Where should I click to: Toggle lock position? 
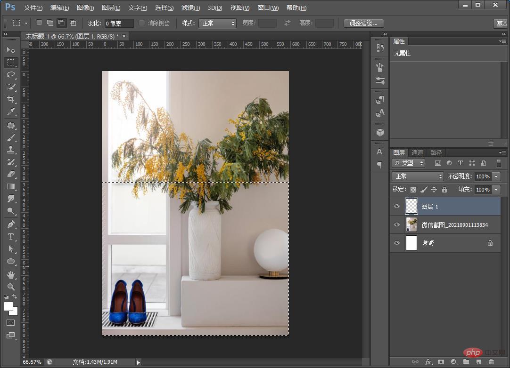pyautogui.click(x=434, y=190)
